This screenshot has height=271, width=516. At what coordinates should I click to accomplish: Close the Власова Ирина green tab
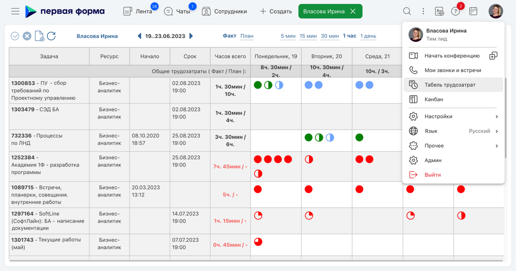(353, 12)
